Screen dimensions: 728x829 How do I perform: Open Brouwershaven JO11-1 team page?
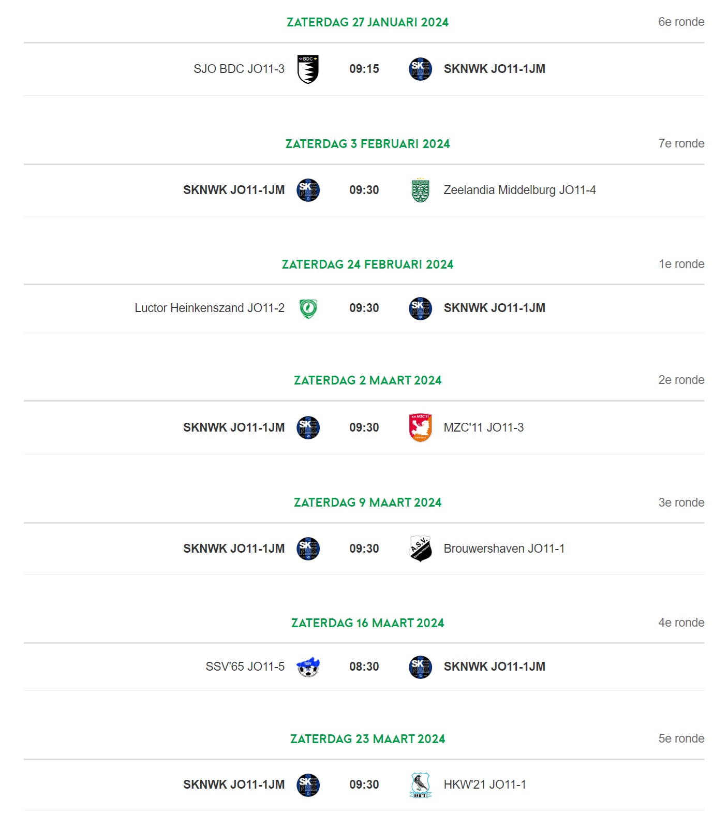tap(504, 549)
